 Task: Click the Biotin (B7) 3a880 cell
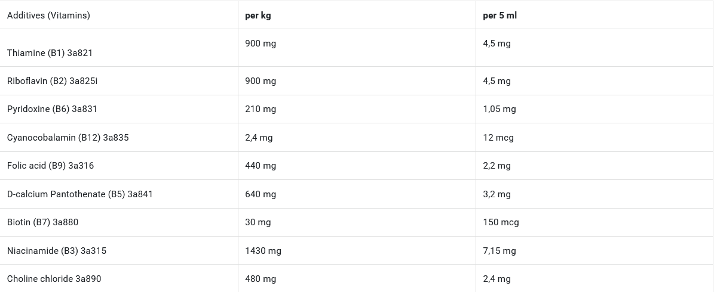[x=42, y=222]
